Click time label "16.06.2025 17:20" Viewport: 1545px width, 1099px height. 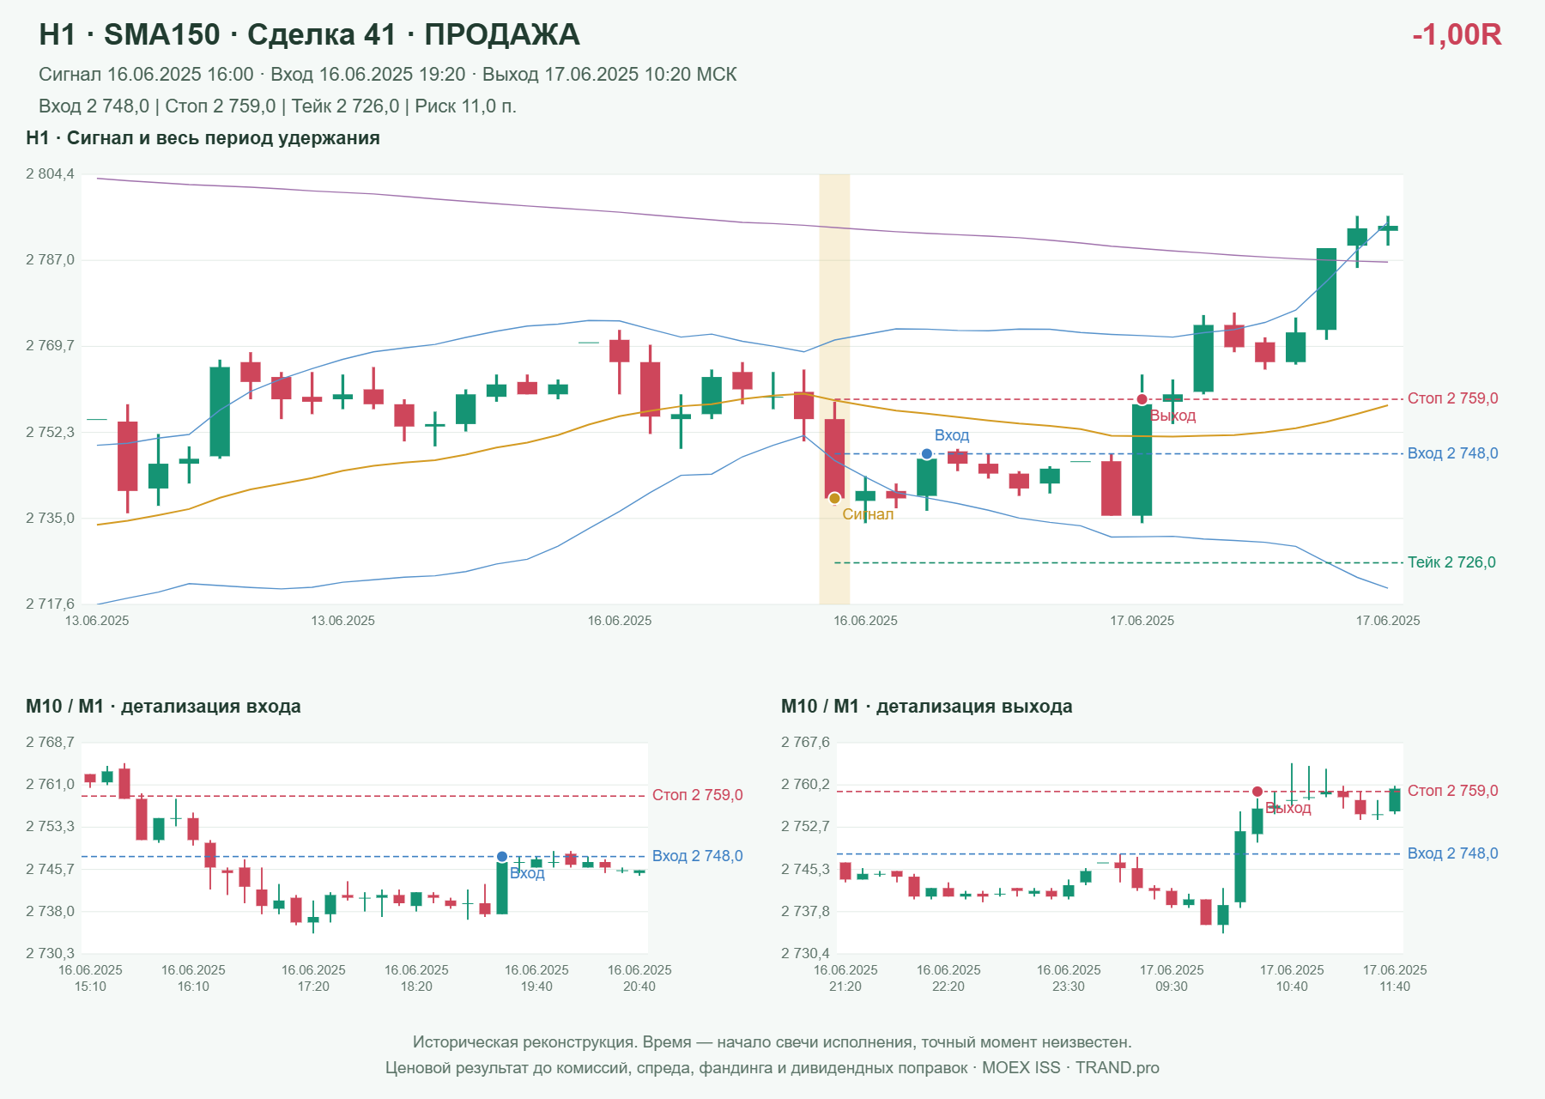313,978
